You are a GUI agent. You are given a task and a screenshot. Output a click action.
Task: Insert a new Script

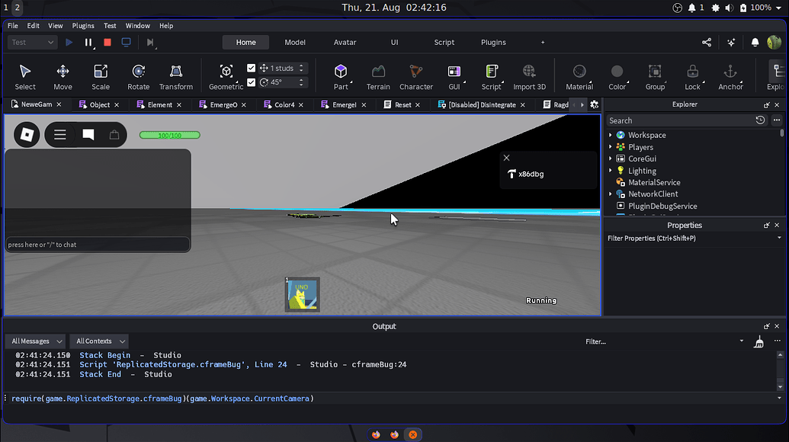(492, 77)
